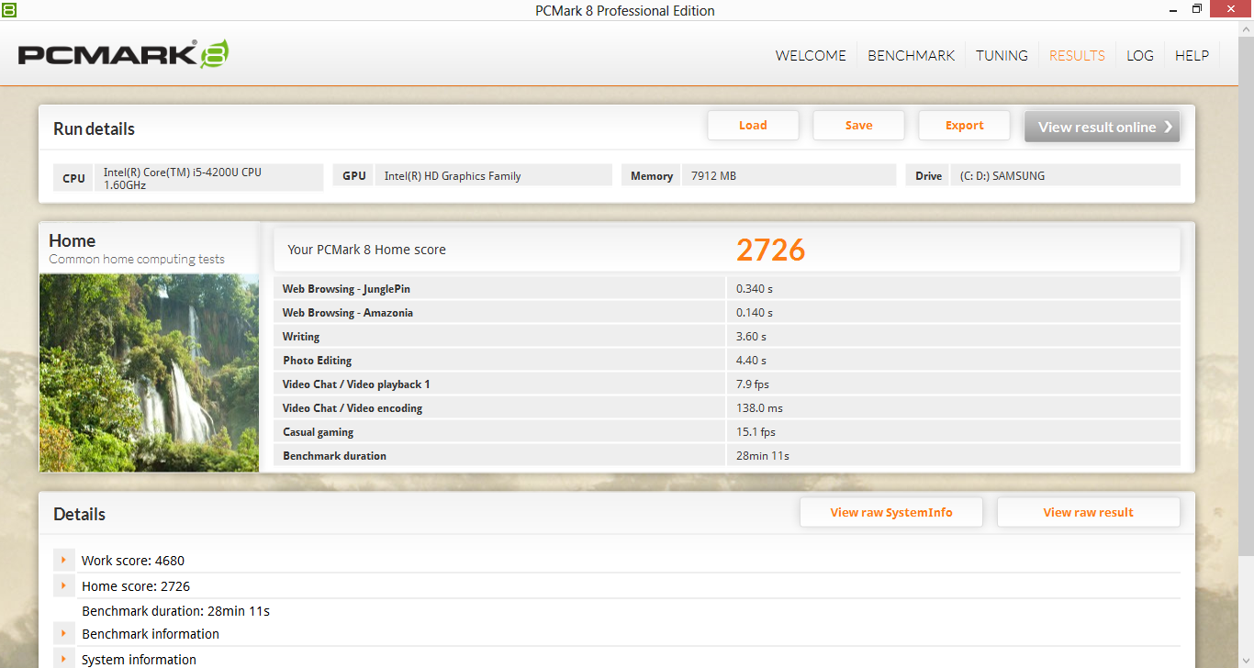Go to the LOG tab
The width and height of the screenshot is (1254, 668).
click(x=1140, y=55)
